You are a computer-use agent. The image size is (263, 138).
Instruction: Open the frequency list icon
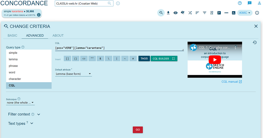219,13
